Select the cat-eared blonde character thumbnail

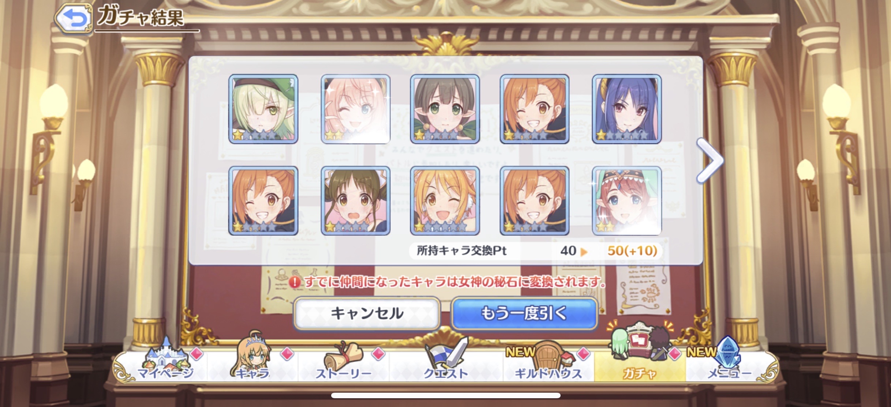click(x=445, y=201)
